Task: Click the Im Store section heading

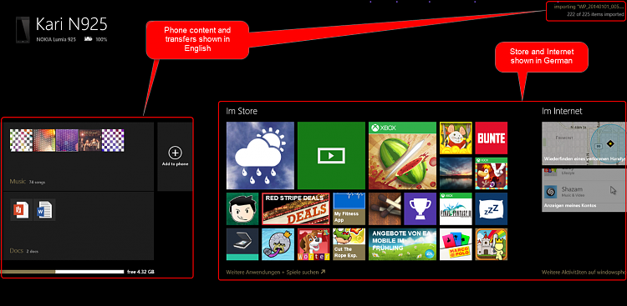Action: tap(242, 111)
